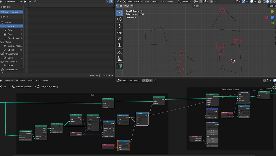Click the fake user shield icon
This screenshot has width=276, height=156.
pos(144,80)
